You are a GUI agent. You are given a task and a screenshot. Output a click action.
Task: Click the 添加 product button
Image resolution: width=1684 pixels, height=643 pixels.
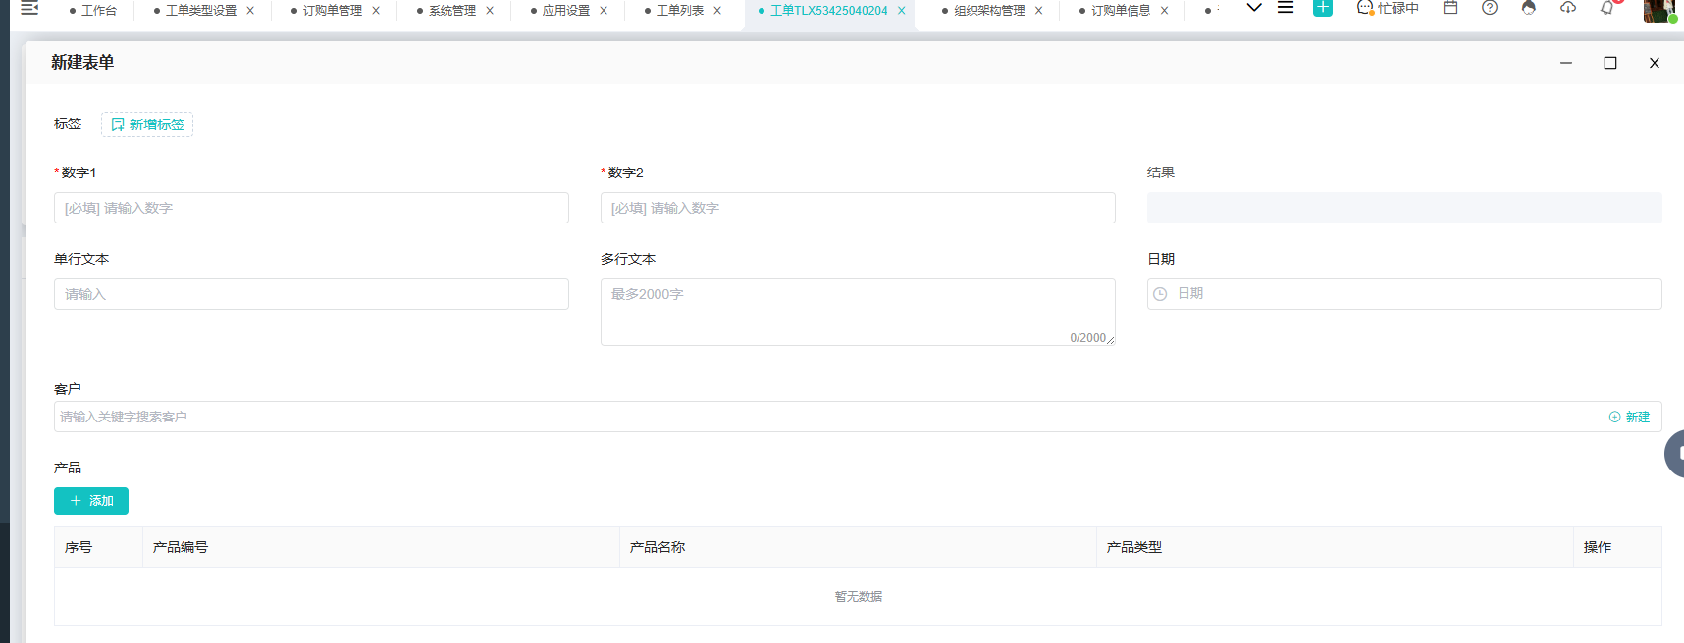91,501
